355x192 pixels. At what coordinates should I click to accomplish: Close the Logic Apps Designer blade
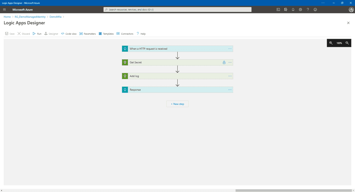coord(348,23)
